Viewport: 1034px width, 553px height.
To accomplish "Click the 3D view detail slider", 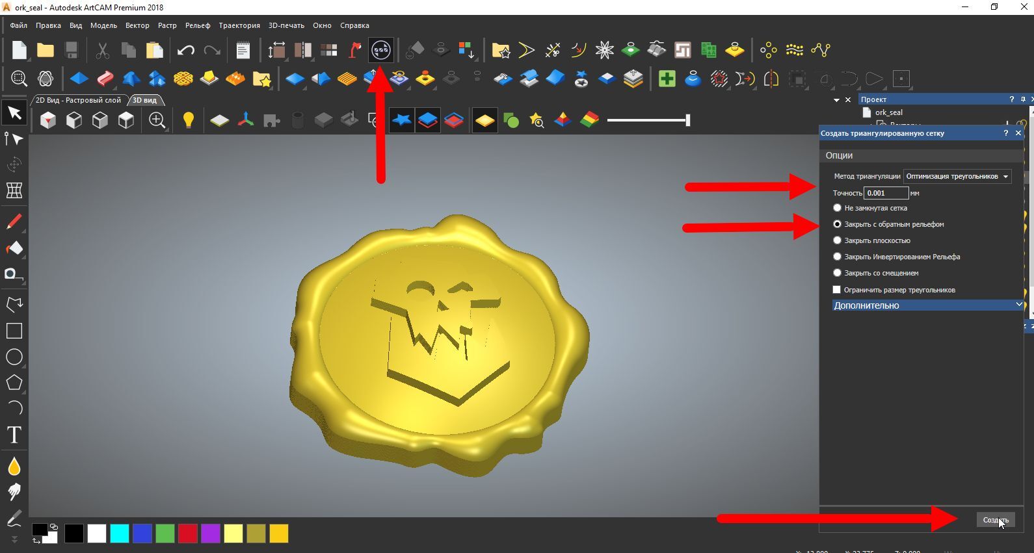I will click(x=648, y=120).
